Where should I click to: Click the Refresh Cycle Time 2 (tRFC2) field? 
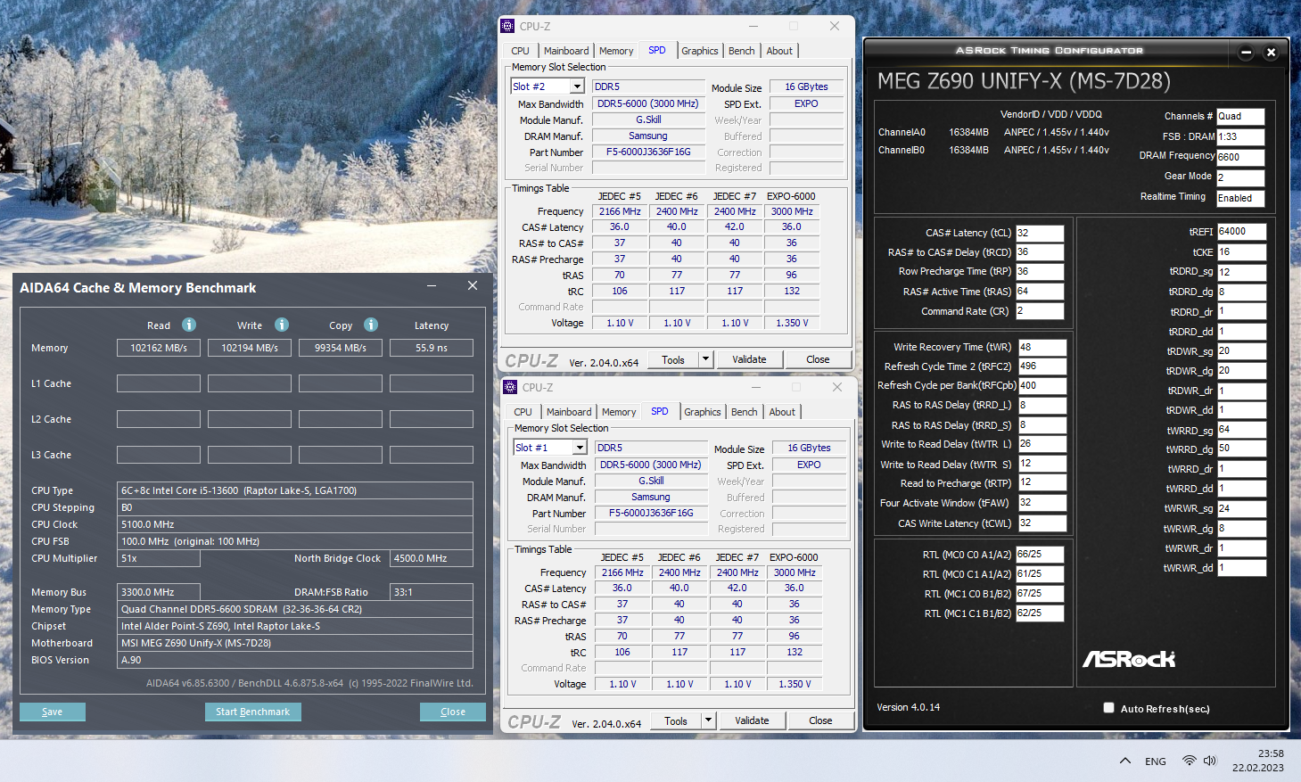point(1042,366)
